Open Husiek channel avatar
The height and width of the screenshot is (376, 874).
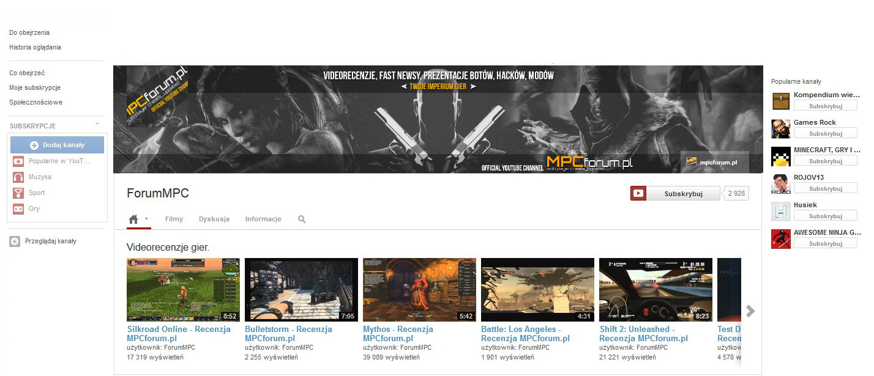click(x=781, y=211)
